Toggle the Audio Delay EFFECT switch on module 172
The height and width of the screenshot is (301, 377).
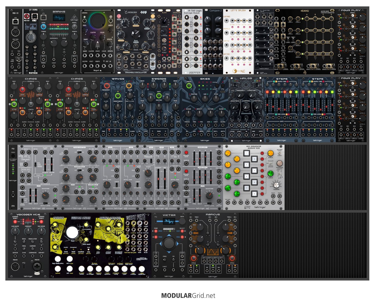80,171
